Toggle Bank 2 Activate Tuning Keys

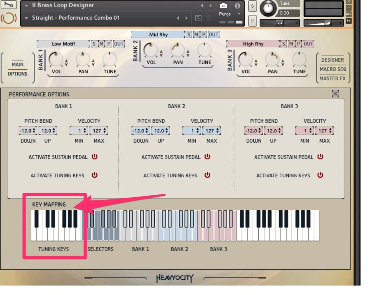pyautogui.click(x=207, y=175)
